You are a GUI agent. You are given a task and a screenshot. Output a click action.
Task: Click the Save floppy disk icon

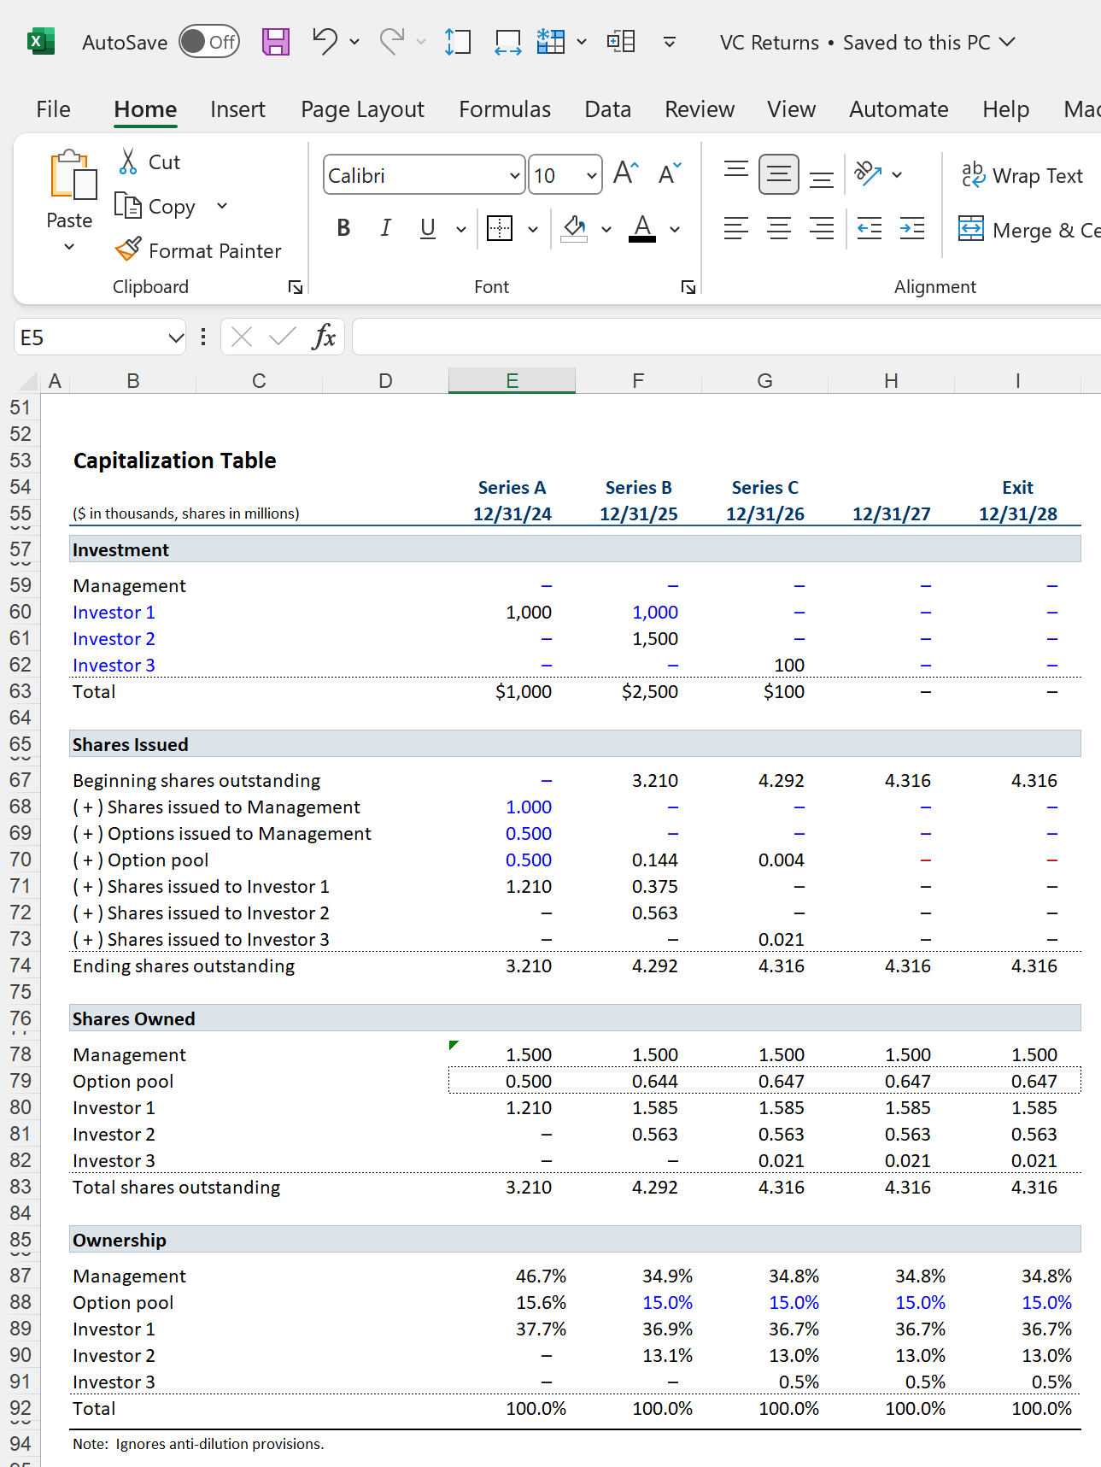click(275, 42)
